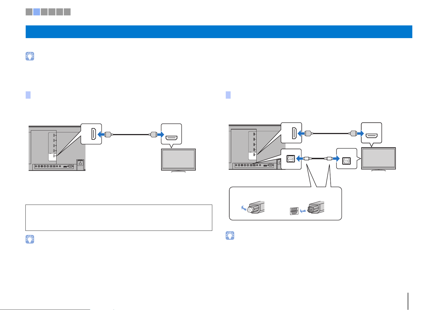
Task: Click the TV's HDMI port callout in the single-cable diagram
Action: 171,134
